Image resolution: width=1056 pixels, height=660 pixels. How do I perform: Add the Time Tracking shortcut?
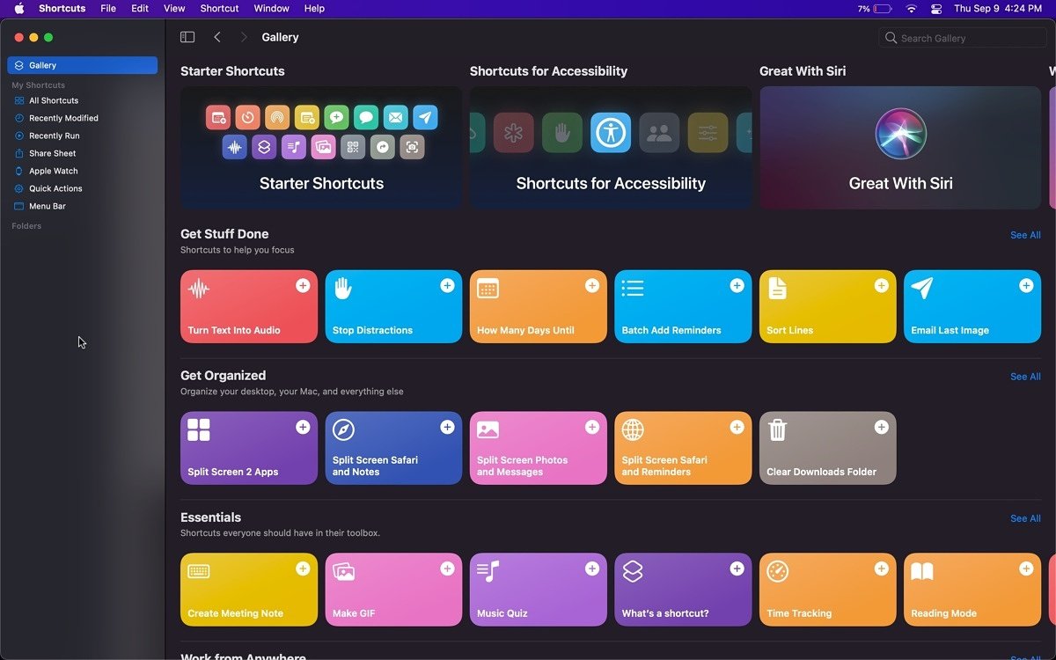(881, 568)
